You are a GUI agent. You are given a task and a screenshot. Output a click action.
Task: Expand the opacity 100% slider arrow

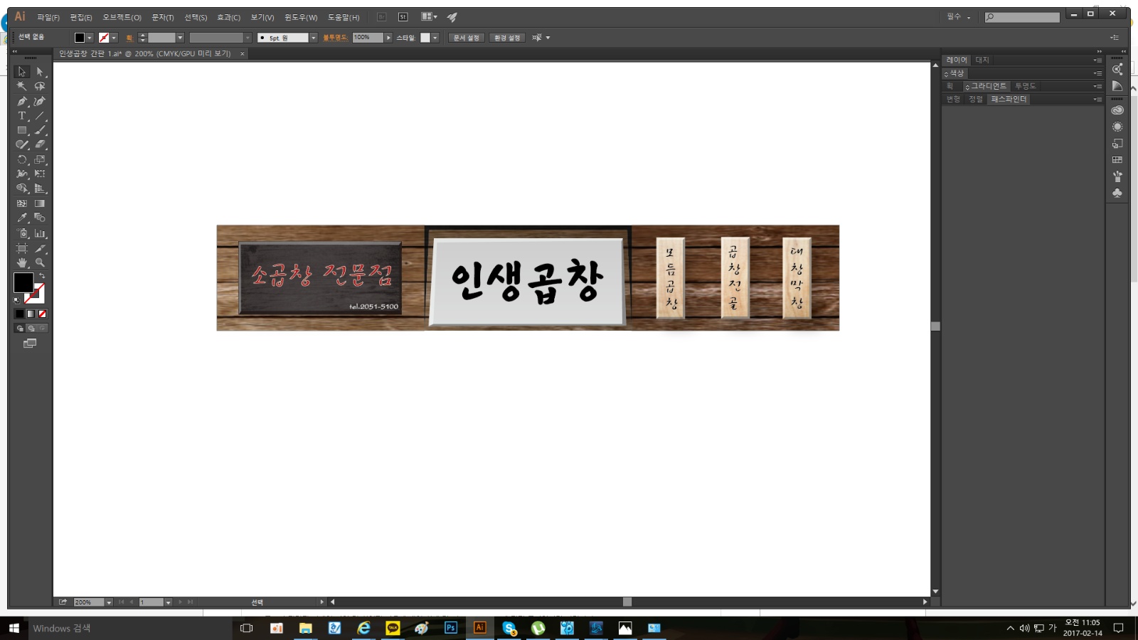pyautogui.click(x=388, y=38)
